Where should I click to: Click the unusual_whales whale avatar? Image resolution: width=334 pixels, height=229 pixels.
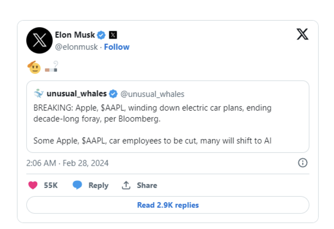tap(39, 94)
